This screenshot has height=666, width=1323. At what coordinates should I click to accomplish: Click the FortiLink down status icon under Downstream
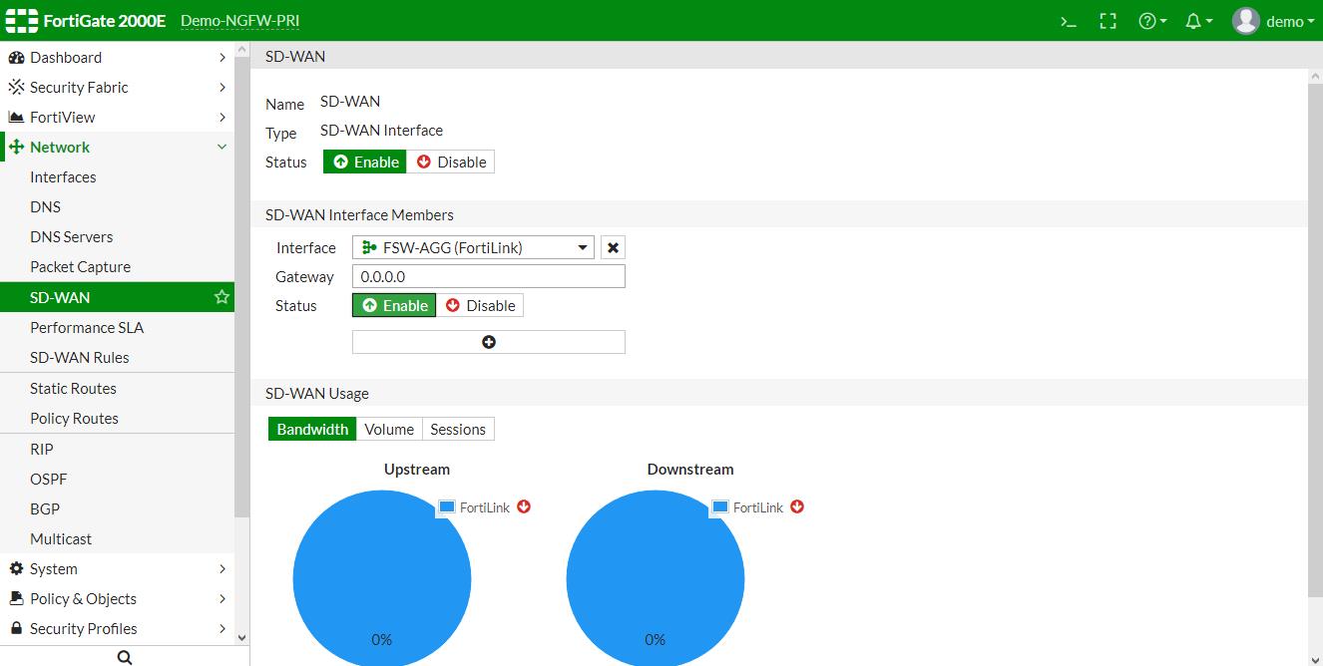(797, 506)
